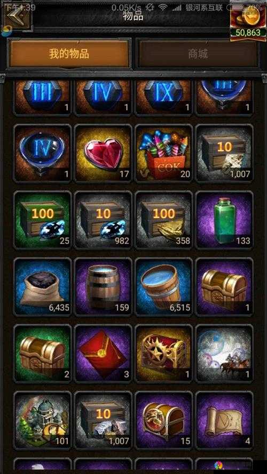The width and height of the screenshot is (267, 474).
Task: Select the green 100 diamond crate
Action: 43,220
